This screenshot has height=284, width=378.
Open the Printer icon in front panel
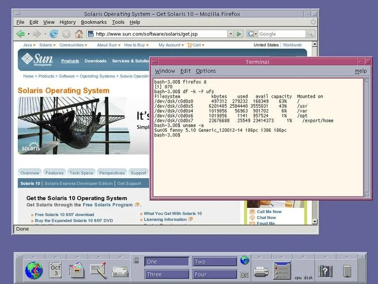261,272
